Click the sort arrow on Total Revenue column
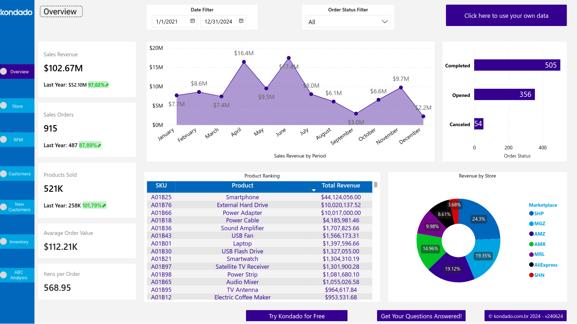Viewport: 577px width, 324px height. click(314, 190)
